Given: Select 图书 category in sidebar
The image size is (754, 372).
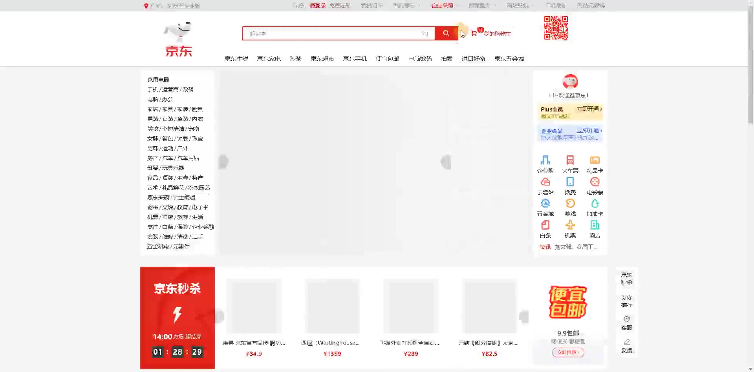Looking at the screenshot, I should (x=153, y=207).
